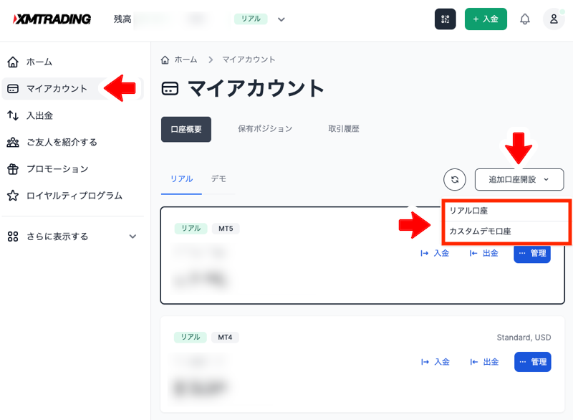The width and height of the screenshot is (573, 420).
Task: Click リアル badge on MT5 card
Action: click(x=191, y=229)
